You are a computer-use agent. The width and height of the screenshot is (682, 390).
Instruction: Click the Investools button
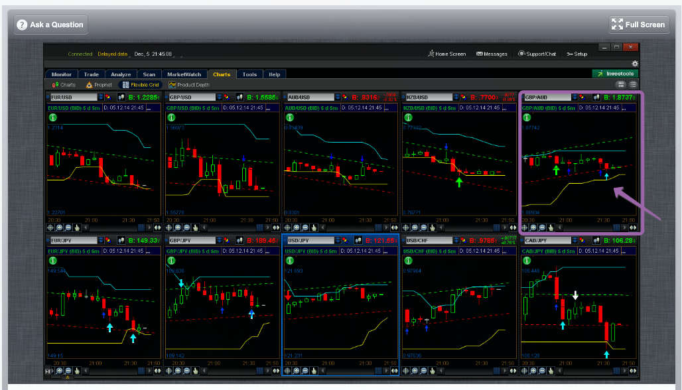click(x=615, y=74)
